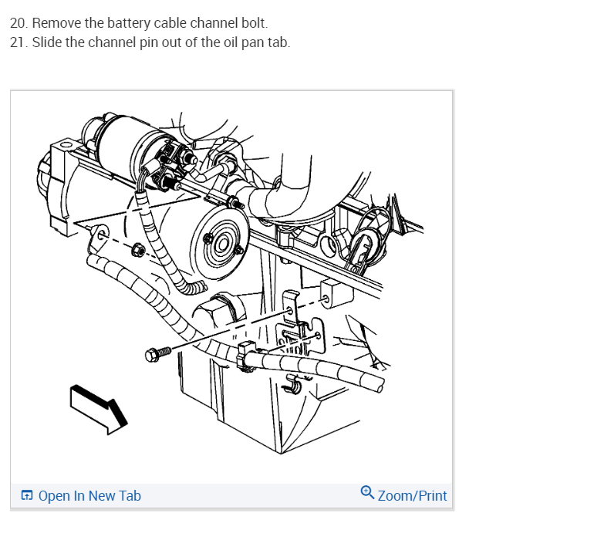This screenshot has height=540, width=594.
Task: Click the channel bolt drawn in the diagram
Action: pos(157,354)
